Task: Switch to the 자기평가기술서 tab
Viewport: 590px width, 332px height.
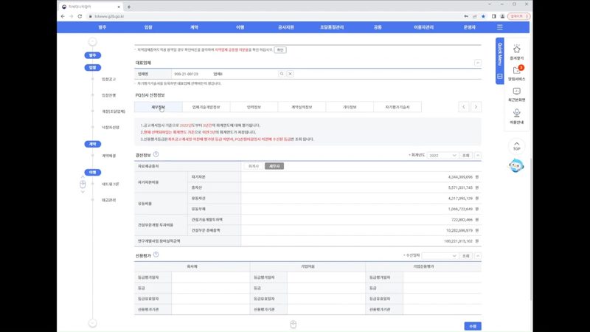Action: coord(398,107)
